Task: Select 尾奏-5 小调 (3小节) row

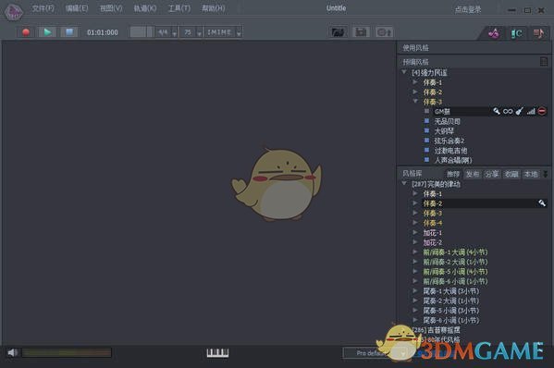Action: (x=451, y=311)
